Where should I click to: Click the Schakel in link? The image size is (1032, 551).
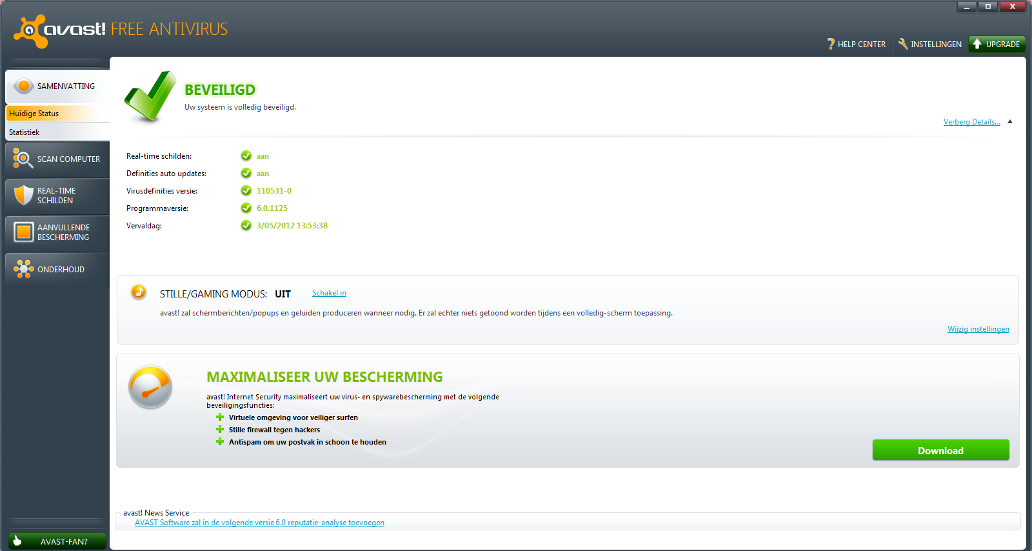[x=329, y=293]
